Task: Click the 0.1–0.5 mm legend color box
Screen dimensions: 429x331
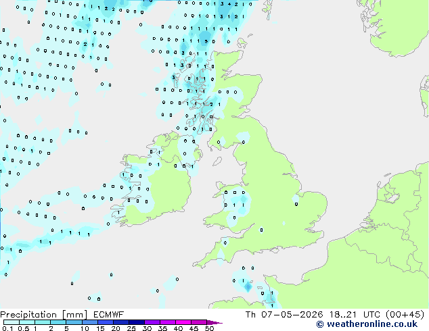Action: 12,322
